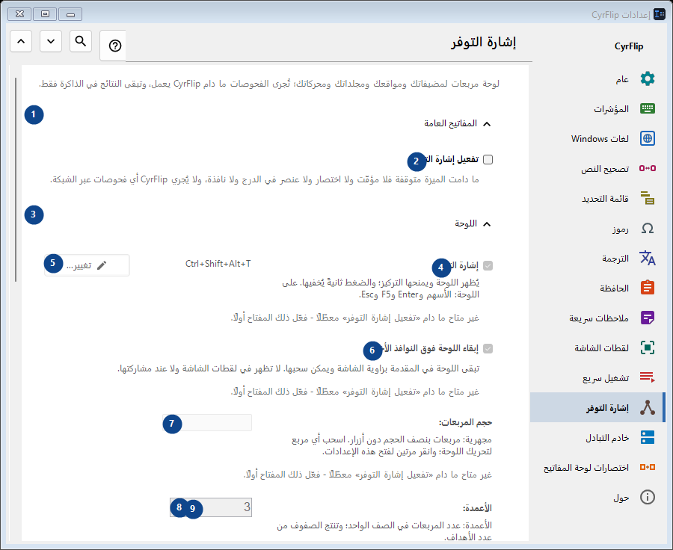Select the لقطات الشاشة sidebar label

(x=602, y=348)
